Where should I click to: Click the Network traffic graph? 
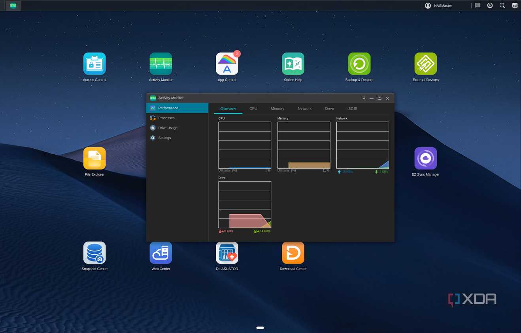(x=362, y=145)
